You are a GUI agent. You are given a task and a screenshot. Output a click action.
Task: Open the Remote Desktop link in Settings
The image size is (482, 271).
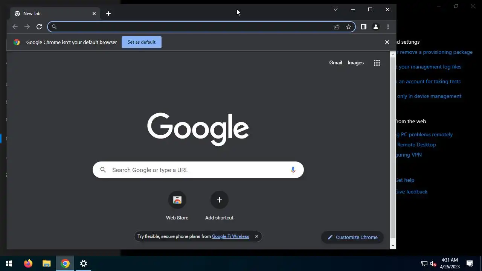coord(416,145)
